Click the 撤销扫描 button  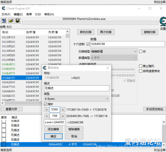(150, 32)
